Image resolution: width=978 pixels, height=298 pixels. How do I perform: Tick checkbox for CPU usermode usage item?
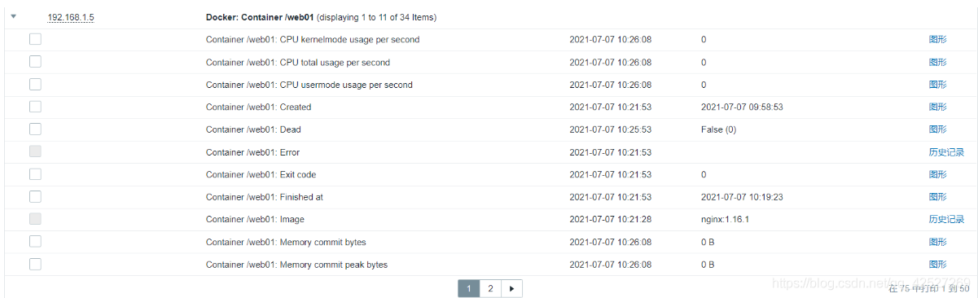35,84
